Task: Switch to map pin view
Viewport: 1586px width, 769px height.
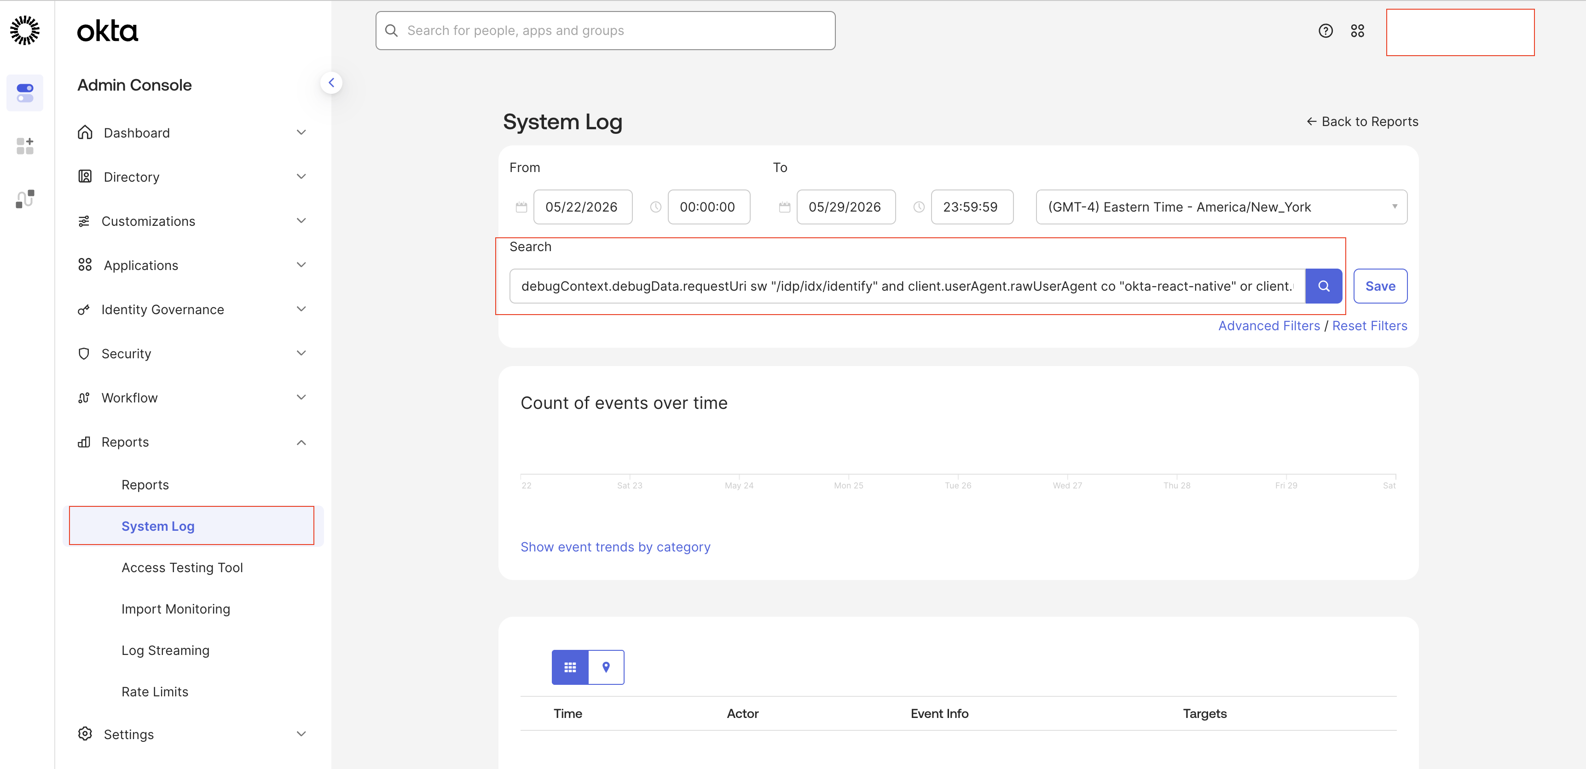Action: (607, 667)
